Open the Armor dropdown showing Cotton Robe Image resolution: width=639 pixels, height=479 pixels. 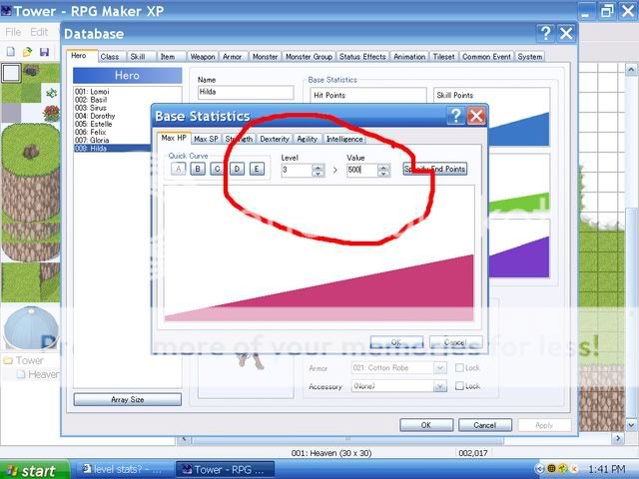click(439, 368)
